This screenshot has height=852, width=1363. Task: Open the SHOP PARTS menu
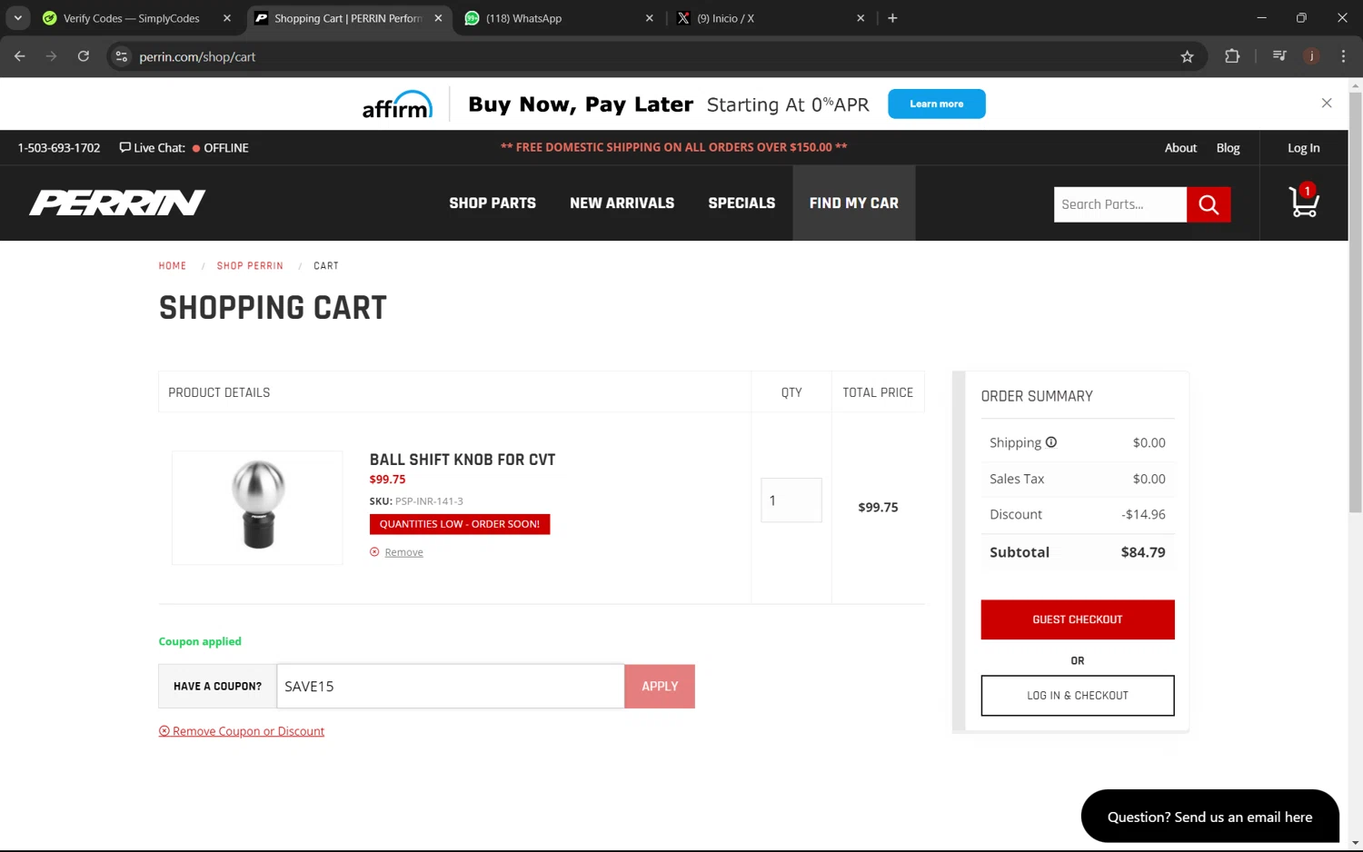pos(492,203)
